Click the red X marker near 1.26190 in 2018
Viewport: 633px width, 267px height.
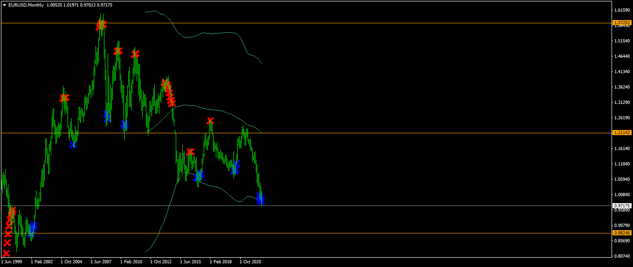click(x=211, y=121)
